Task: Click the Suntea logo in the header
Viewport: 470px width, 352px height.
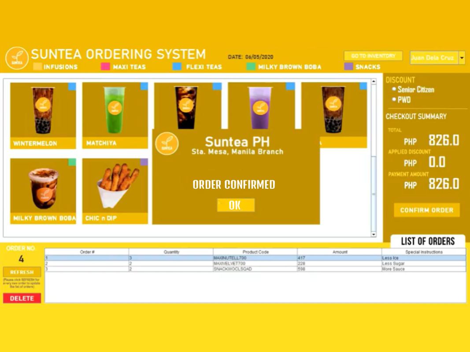Action: (x=17, y=58)
